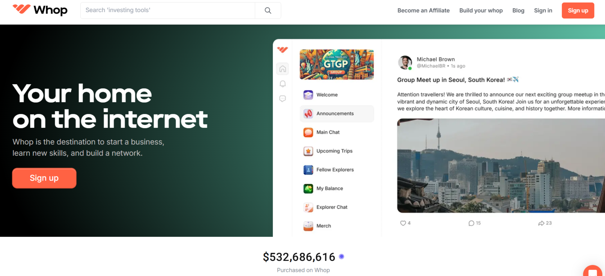Click the small Whop logo in mockup
This screenshot has height=276, width=605.
[283, 50]
